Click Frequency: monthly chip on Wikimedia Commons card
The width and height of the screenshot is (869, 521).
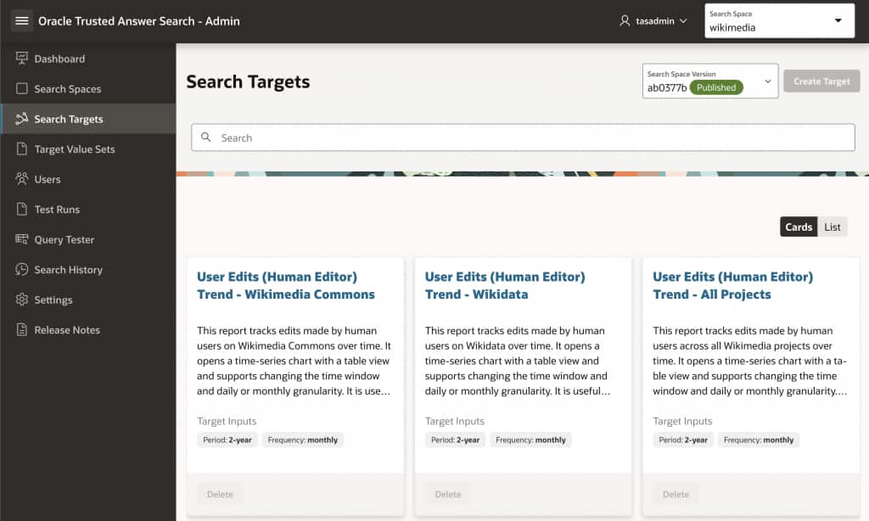pyautogui.click(x=303, y=440)
